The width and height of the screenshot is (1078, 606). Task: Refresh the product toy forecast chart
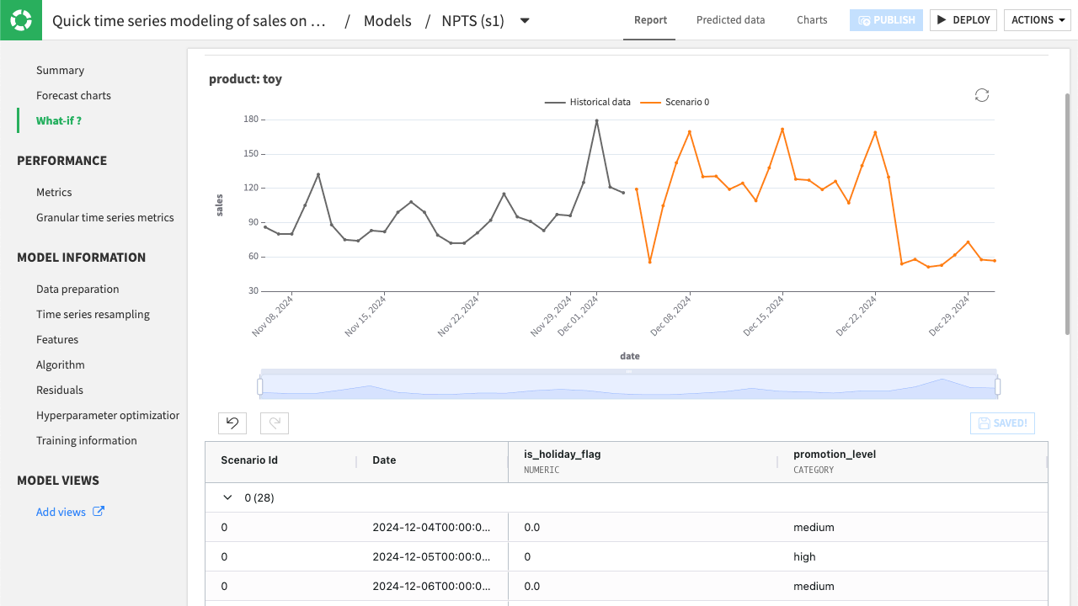click(x=981, y=95)
